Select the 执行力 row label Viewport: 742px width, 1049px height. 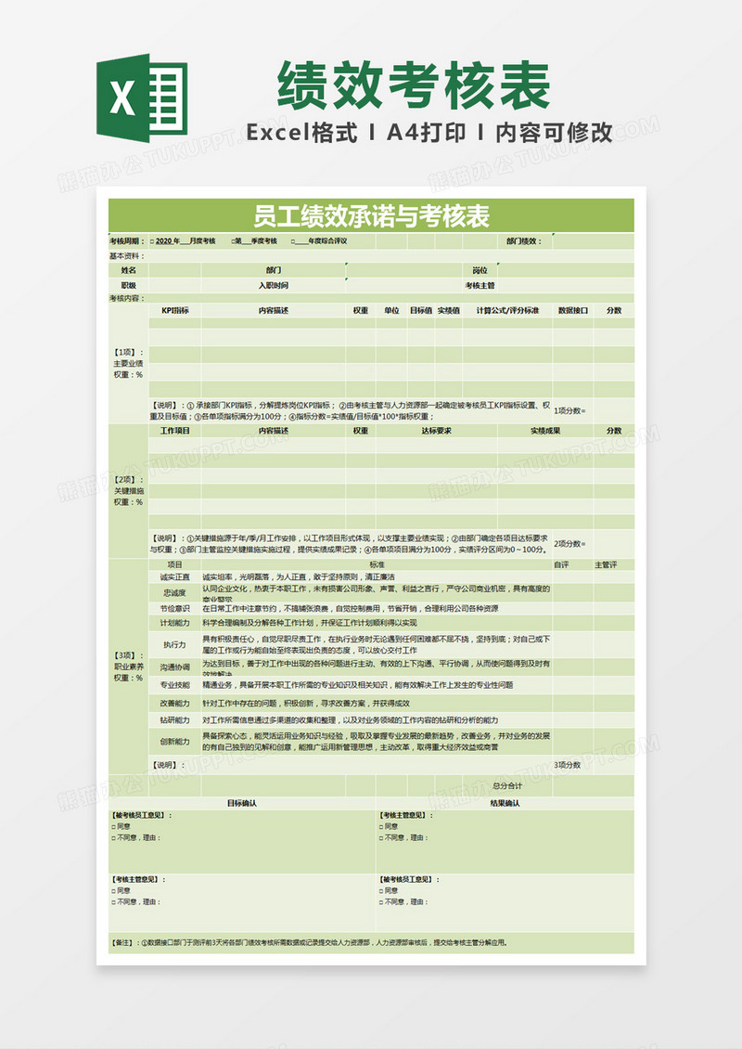[x=175, y=645]
